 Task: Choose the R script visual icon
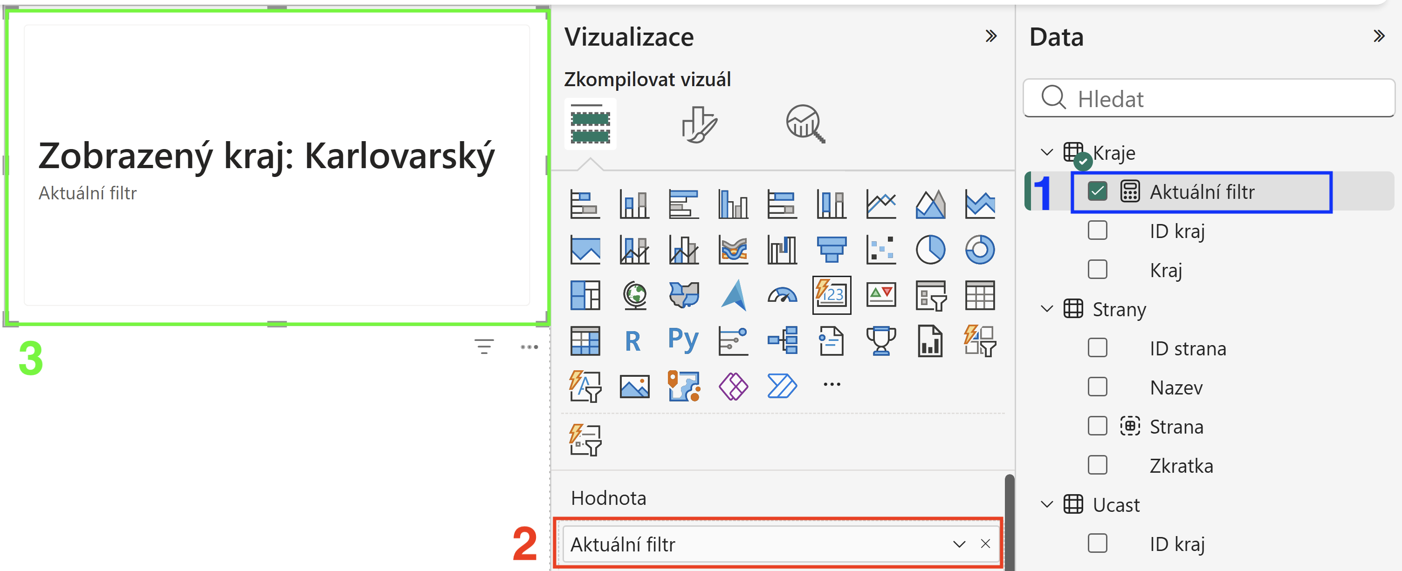pyautogui.click(x=633, y=341)
